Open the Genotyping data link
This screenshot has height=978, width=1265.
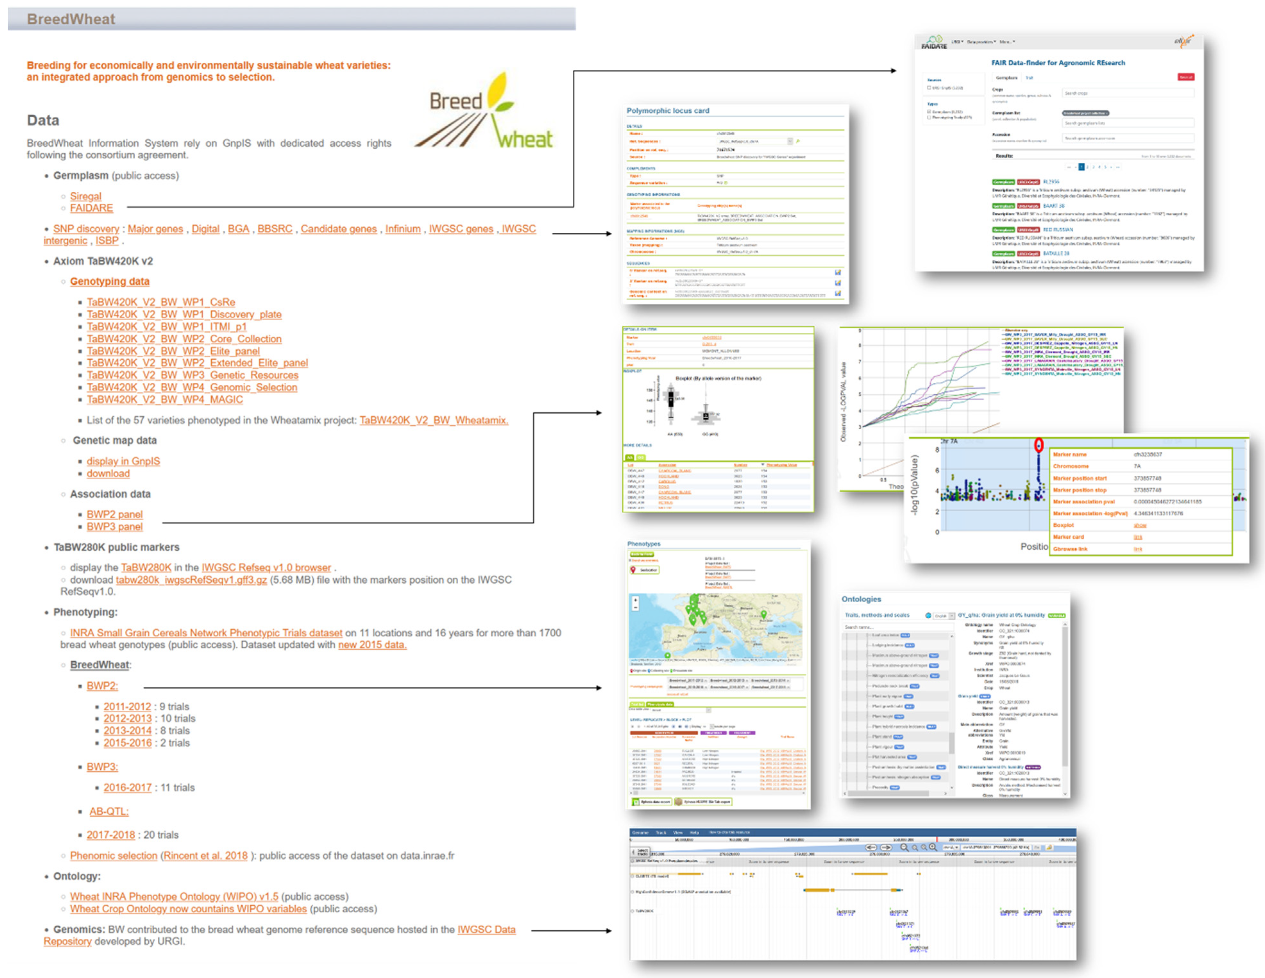pos(109,281)
